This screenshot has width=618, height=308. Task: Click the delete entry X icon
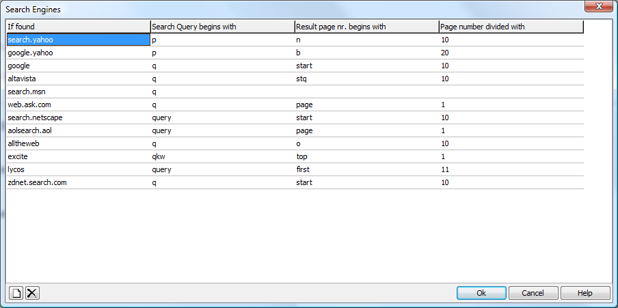tap(32, 293)
